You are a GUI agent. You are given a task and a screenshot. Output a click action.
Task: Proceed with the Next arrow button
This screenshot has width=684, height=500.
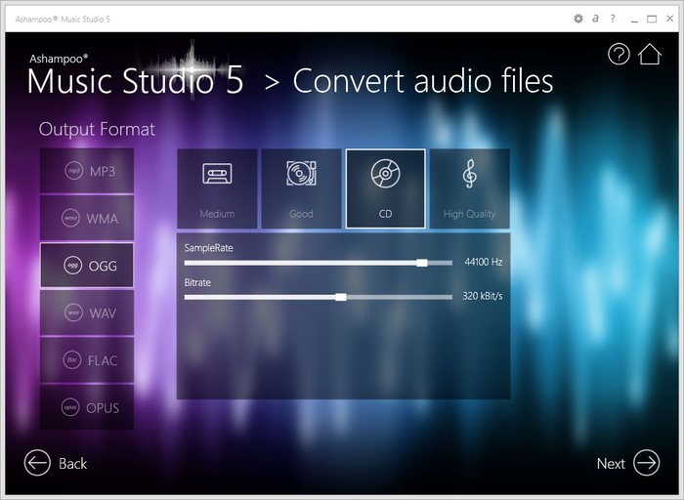point(628,463)
